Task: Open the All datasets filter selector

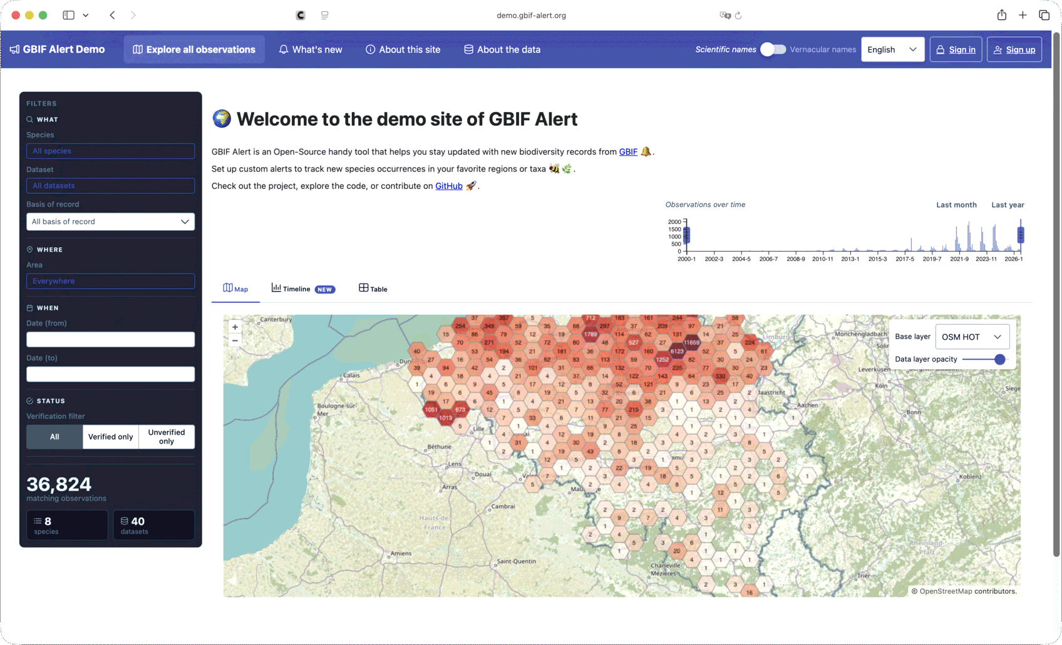Action: 110,186
